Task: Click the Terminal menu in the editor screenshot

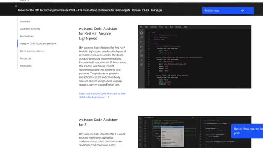Action: (x=178, y=27)
